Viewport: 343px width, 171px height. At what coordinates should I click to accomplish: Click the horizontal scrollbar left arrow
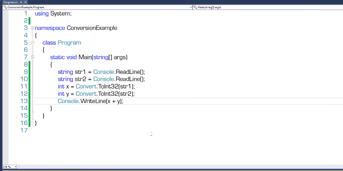pos(19,167)
